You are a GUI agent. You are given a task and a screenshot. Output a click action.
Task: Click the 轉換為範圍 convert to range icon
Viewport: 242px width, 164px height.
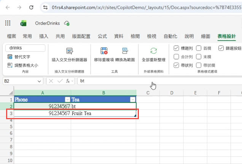tap(125, 51)
